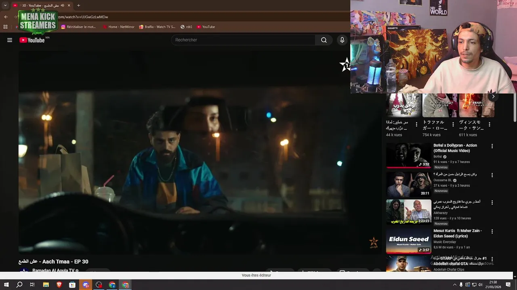
Task: Open a new browser tab
Action: [78, 5]
